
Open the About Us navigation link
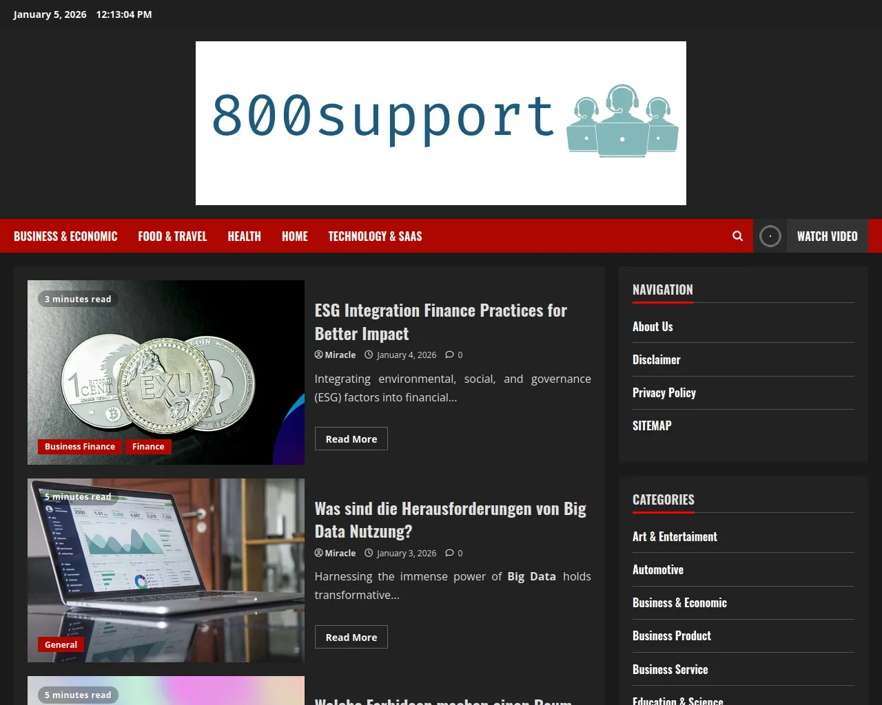(653, 326)
